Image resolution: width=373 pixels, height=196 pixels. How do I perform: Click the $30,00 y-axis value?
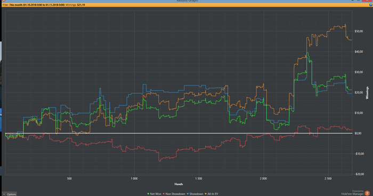359,72
